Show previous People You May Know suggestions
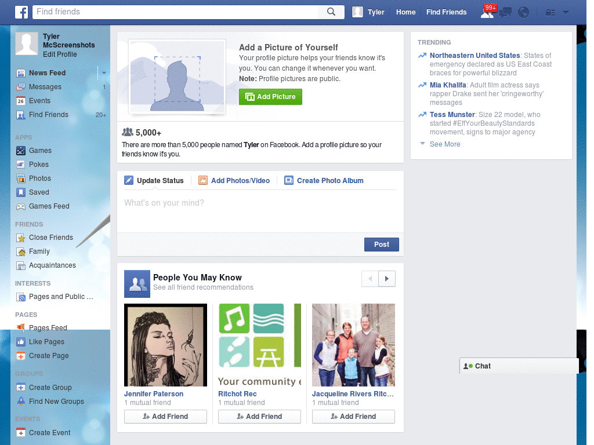Image resolution: width=594 pixels, height=445 pixels. click(370, 279)
